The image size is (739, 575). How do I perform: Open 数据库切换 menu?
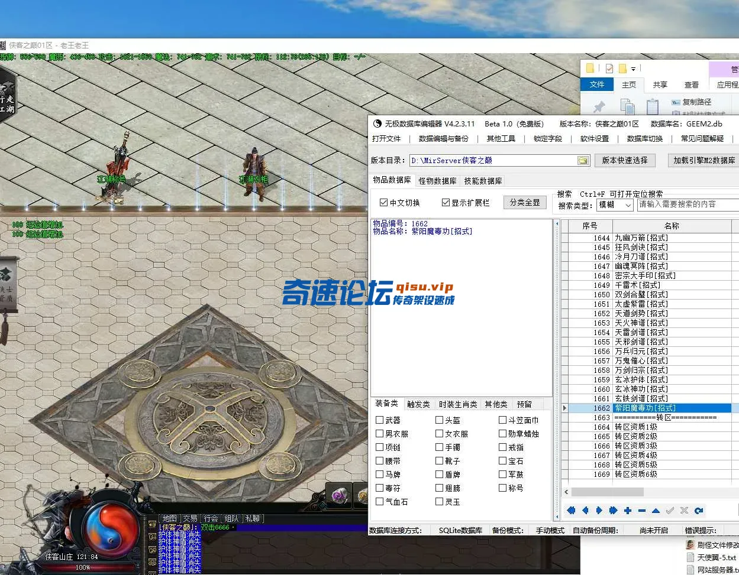click(x=645, y=138)
